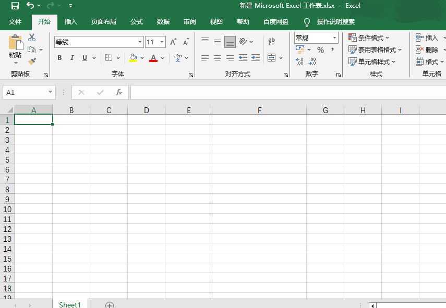446x308 pixels.
Task: Click Increase Indent icon
Action: tap(256, 58)
